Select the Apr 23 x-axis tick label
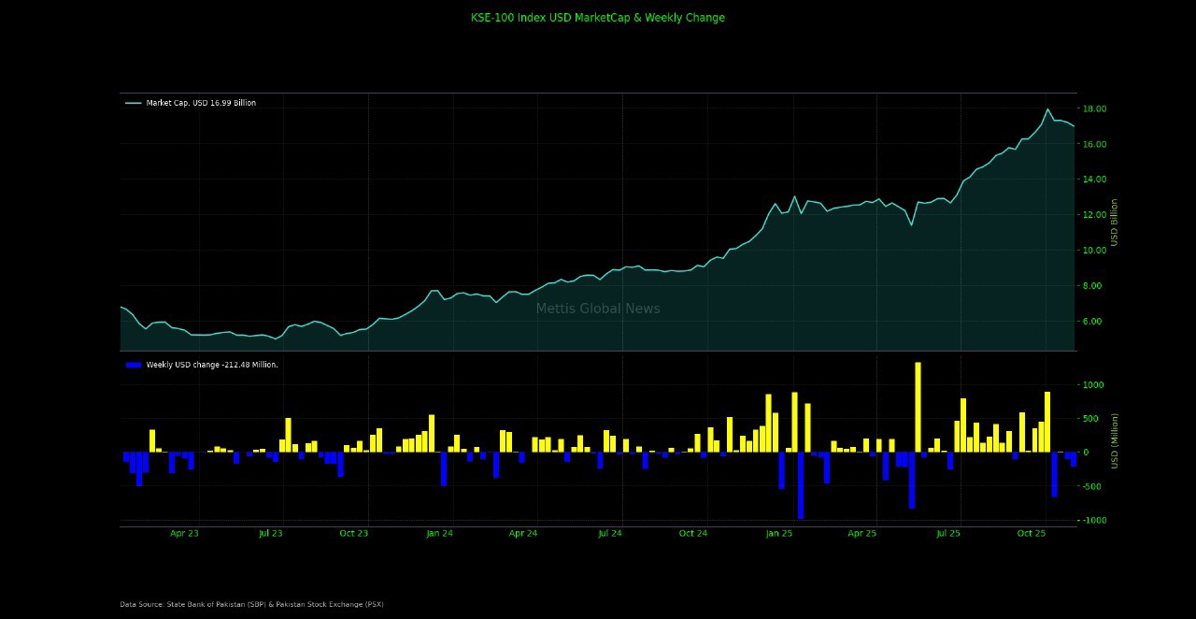The height and width of the screenshot is (619, 1196). click(184, 534)
